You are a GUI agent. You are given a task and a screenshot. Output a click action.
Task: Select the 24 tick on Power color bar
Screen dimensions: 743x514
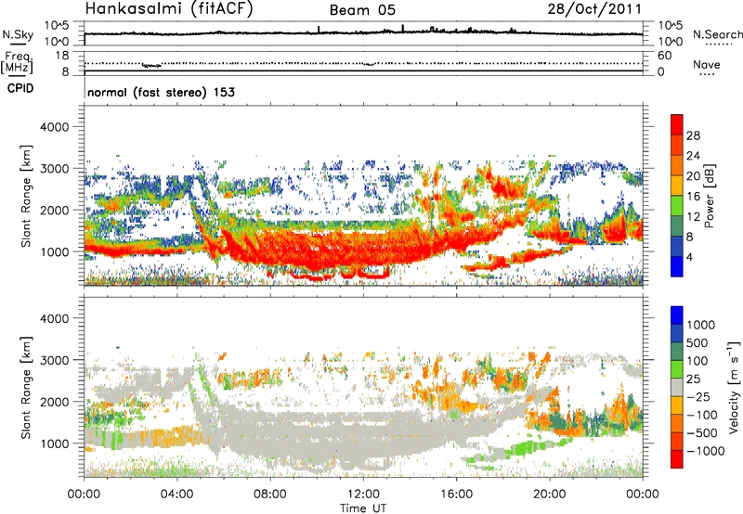(x=693, y=156)
